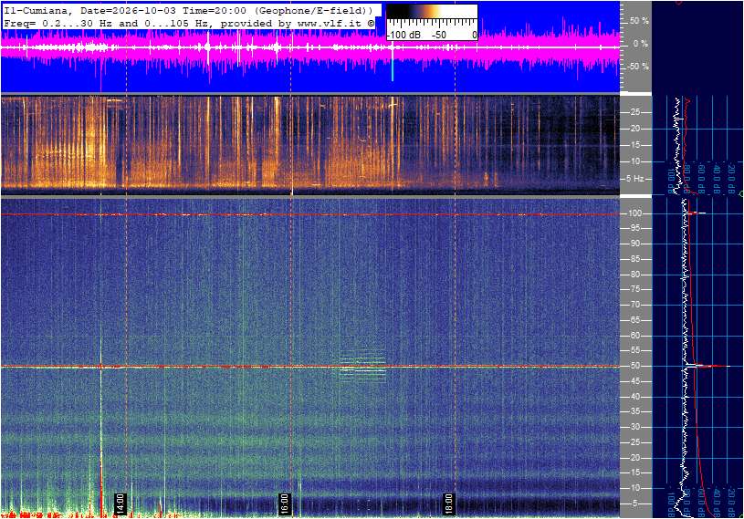
Task: Click the harmonic line burst around 50 Hz
Action: [362, 366]
